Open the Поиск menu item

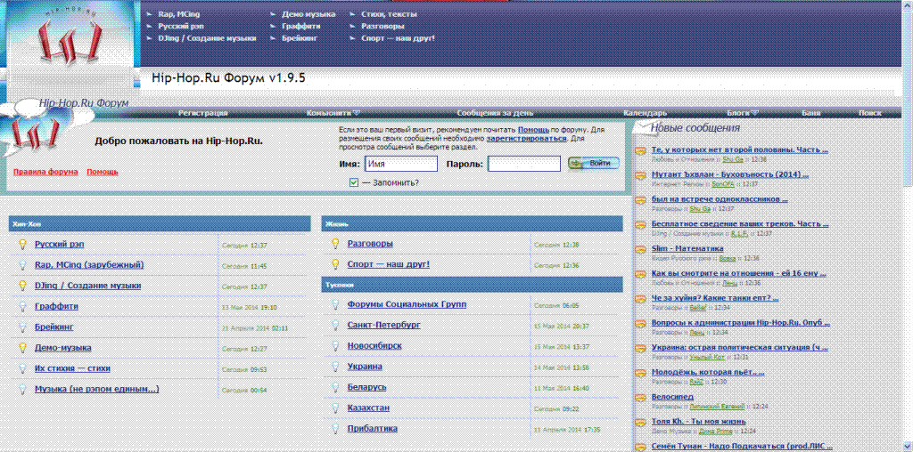[x=870, y=113]
